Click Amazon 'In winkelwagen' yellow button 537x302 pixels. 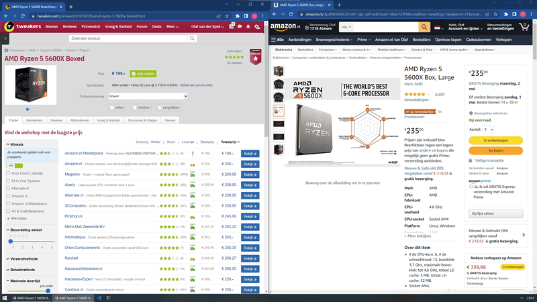pos(495,140)
